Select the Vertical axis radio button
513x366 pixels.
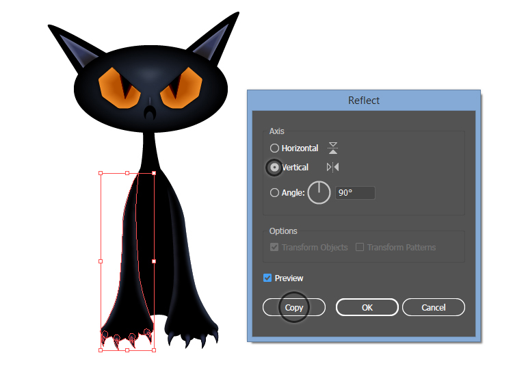274,168
